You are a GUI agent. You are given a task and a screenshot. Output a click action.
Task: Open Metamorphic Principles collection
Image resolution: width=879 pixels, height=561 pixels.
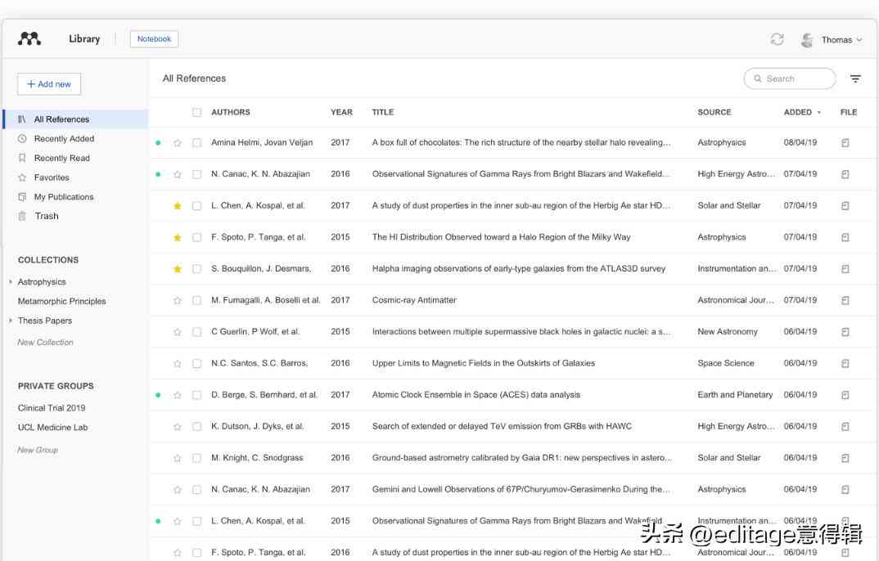[61, 301]
